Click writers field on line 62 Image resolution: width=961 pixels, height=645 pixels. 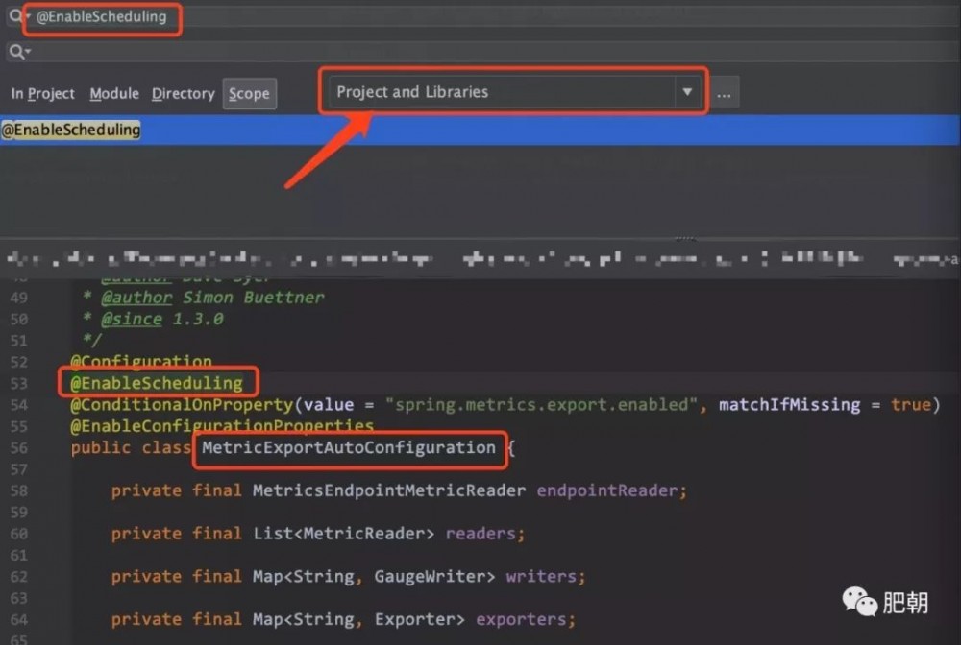click(541, 577)
